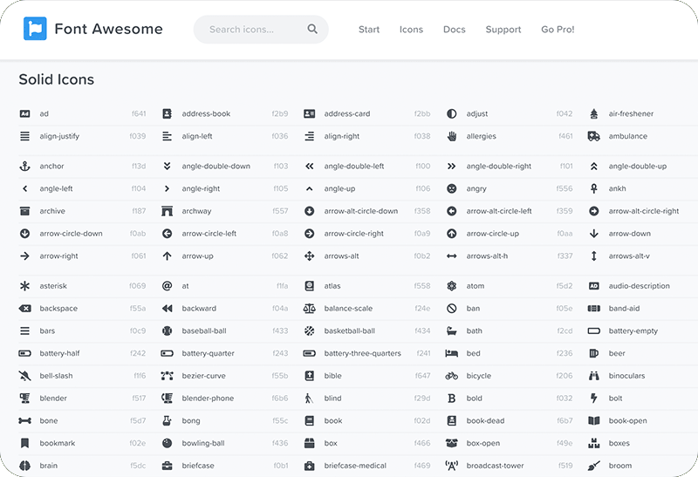Viewport: 698px width, 477px height.
Task: Click the baseball-ball label
Action: tap(204, 330)
